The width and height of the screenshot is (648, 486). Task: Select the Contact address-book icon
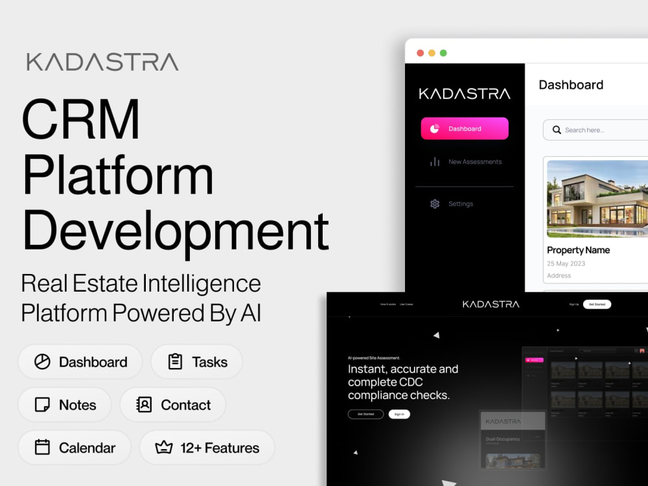click(x=145, y=404)
